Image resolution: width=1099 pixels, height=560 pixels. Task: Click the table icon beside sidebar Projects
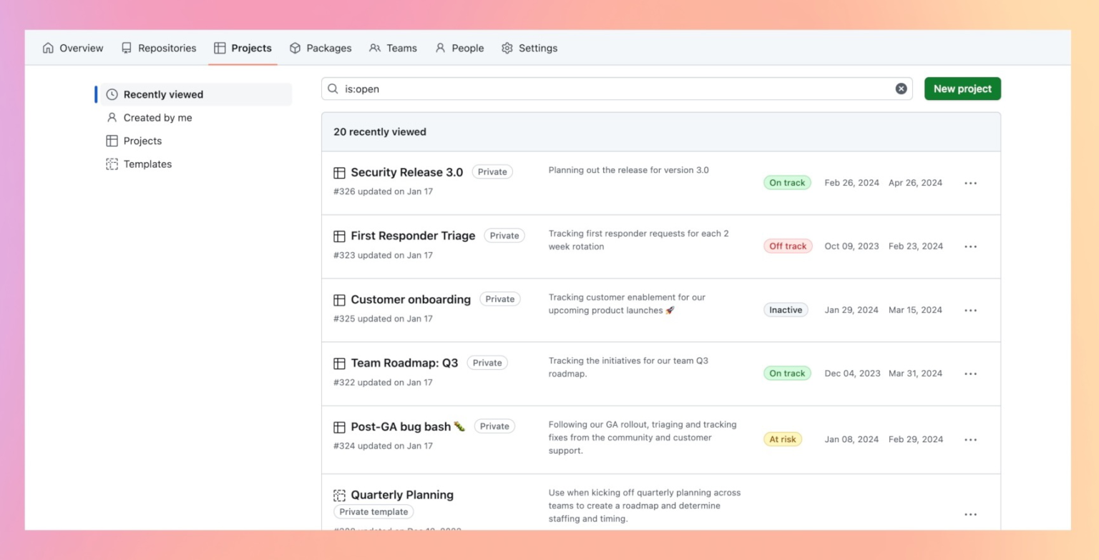(x=112, y=141)
